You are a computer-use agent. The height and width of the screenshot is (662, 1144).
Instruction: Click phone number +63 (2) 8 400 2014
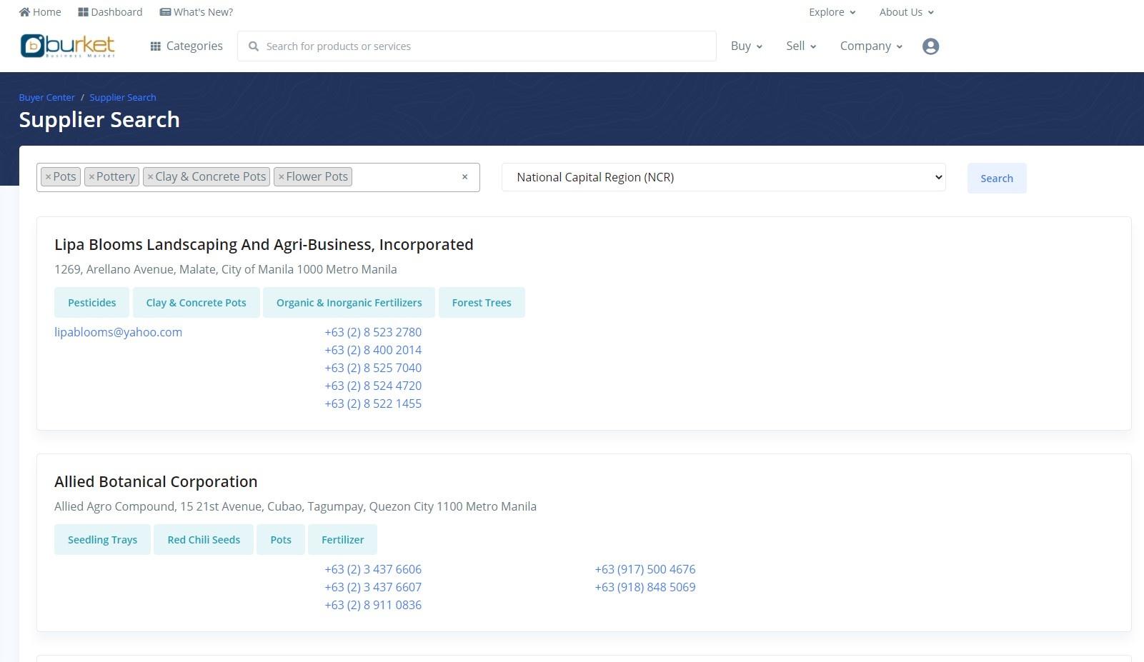coord(373,350)
